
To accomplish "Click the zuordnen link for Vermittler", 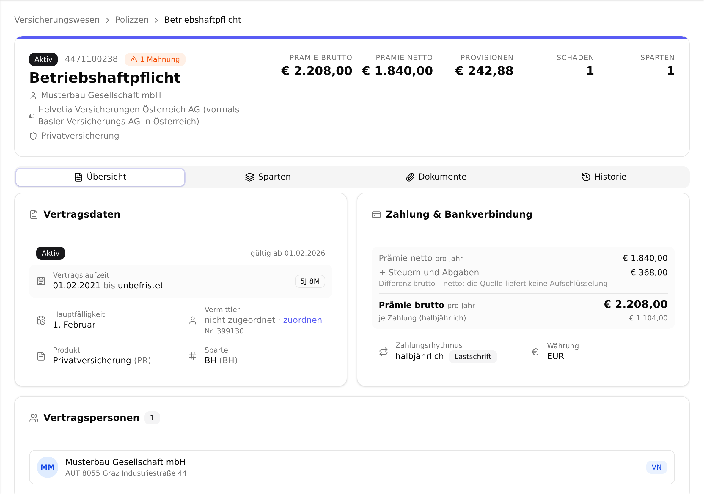I will (x=302, y=320).
